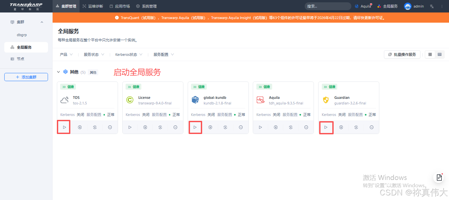This screenshot has height=200, width=449.
Task: Open more options for License card
Action: pos(175,127)
